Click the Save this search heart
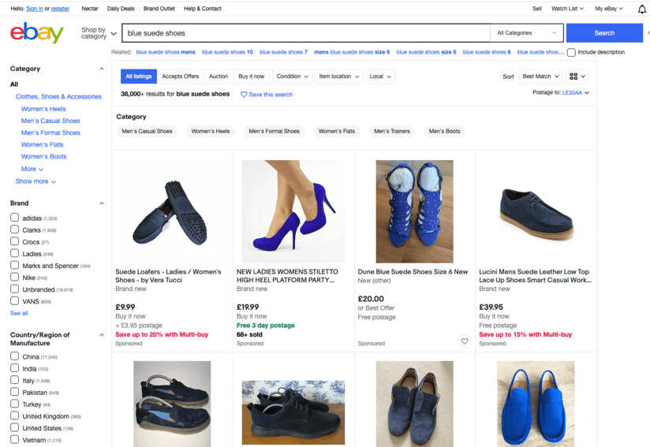The height and width of the screenshot is (447, 650). coord(244,95)
